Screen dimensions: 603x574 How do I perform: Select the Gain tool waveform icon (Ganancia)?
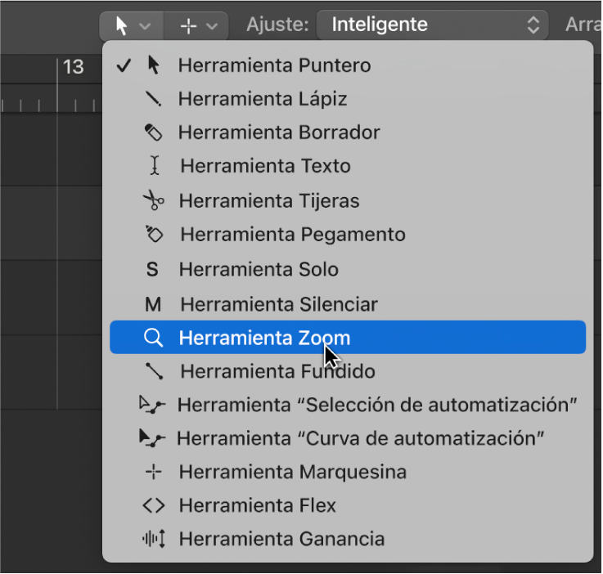coord(153,540)
